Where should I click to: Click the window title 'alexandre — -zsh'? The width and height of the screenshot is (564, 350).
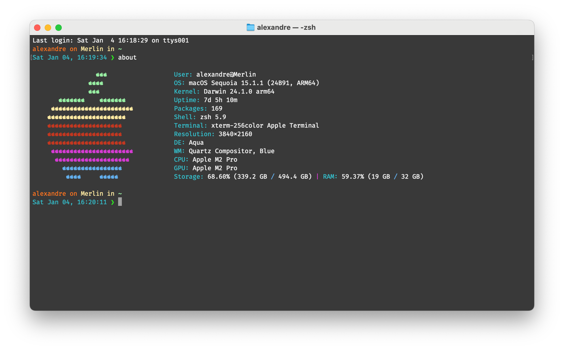pos(286,27)
